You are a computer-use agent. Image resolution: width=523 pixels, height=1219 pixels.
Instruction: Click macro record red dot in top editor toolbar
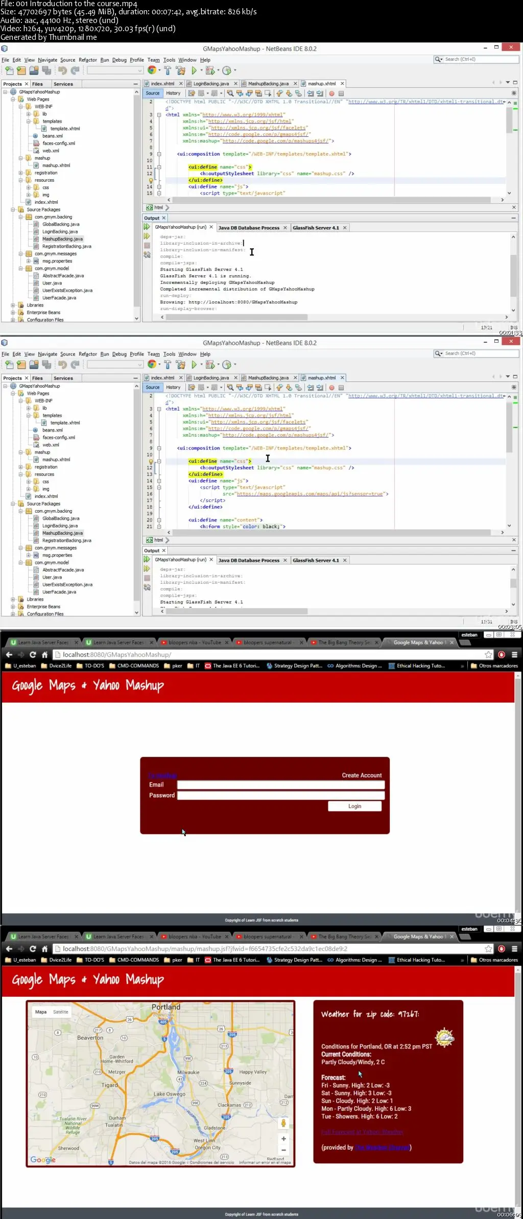331,93
